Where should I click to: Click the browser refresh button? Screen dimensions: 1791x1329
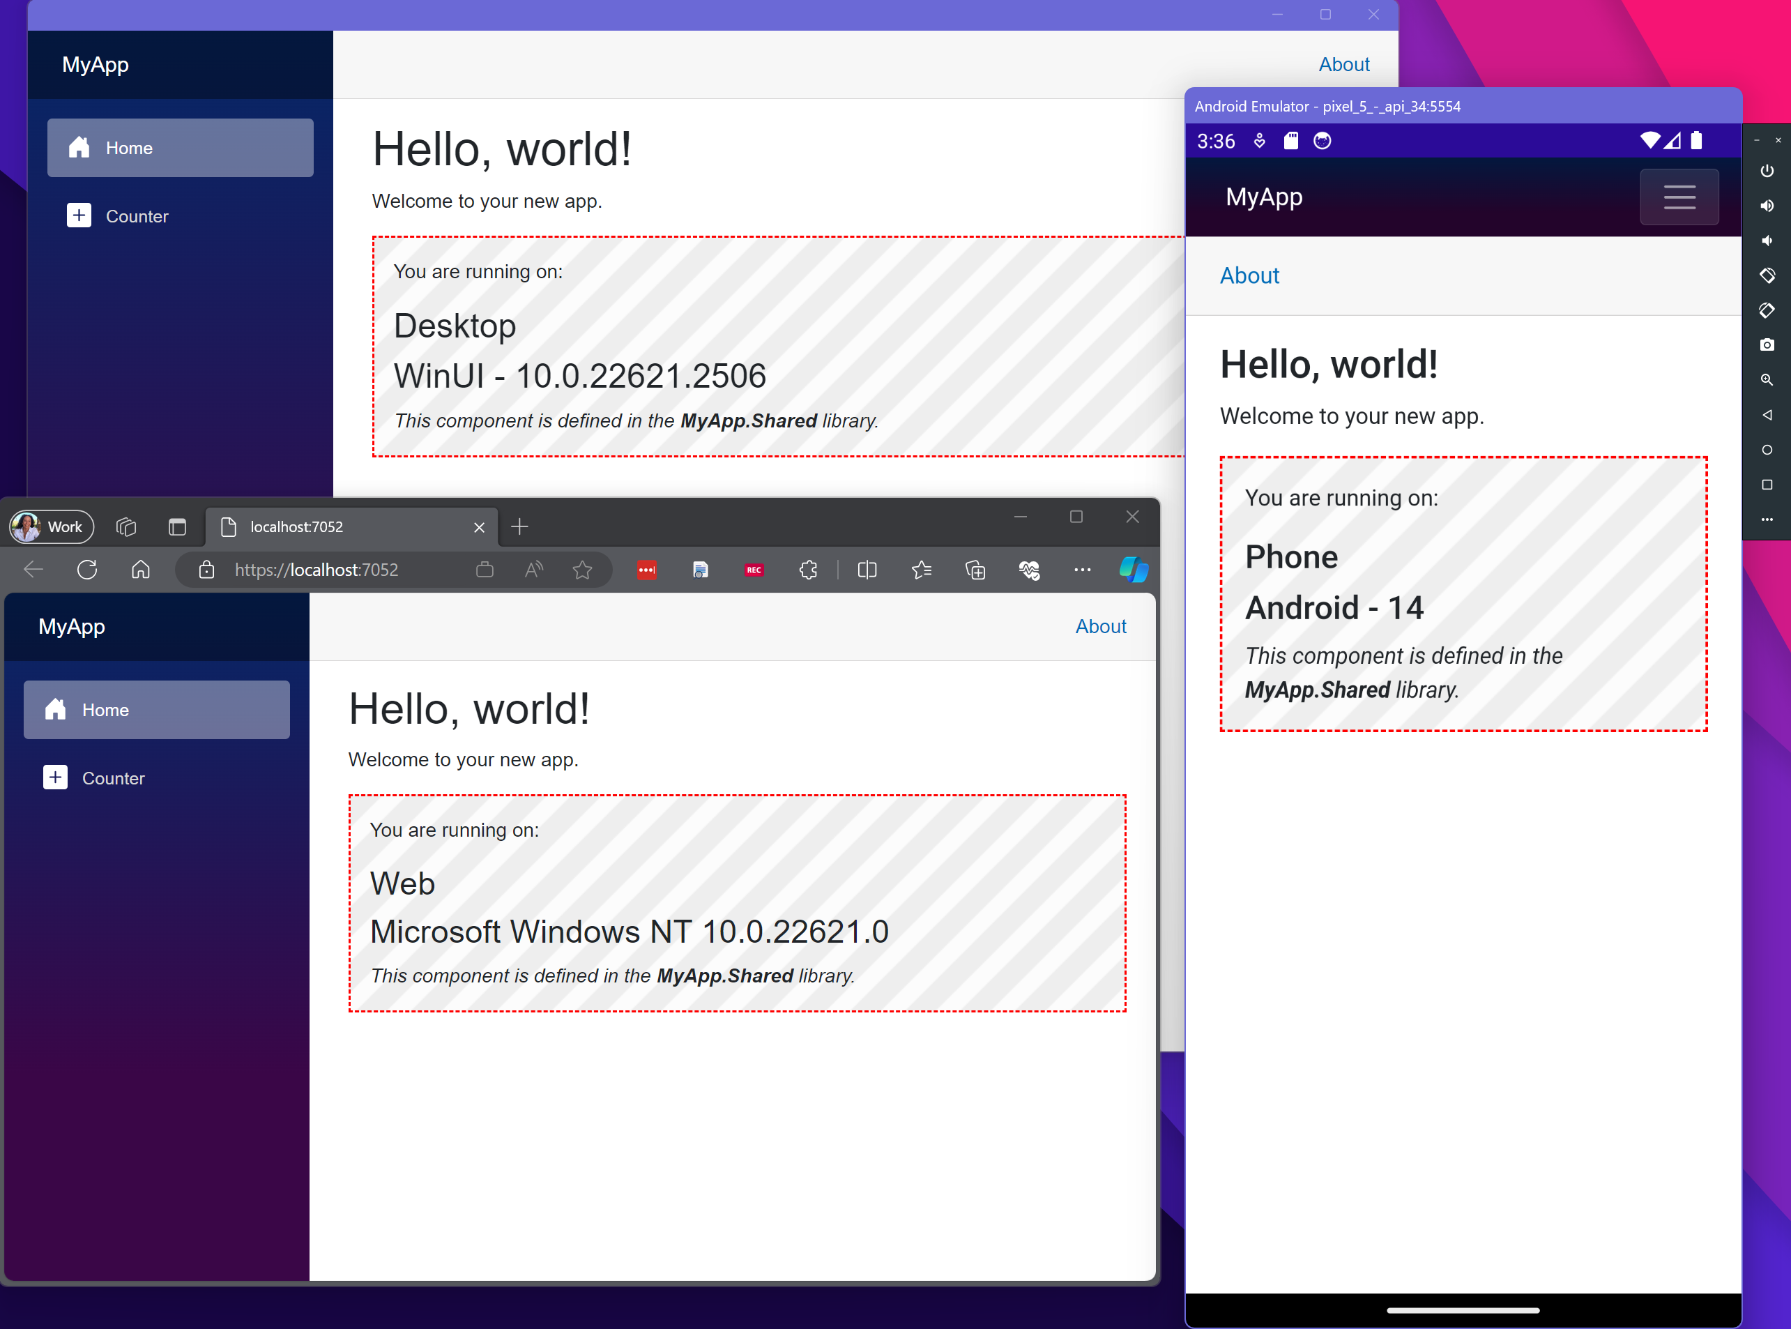coord(88,570)
